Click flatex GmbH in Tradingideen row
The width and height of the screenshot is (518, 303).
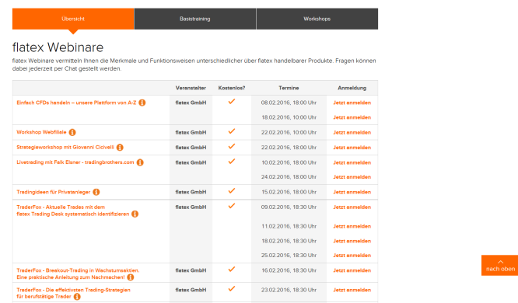pos(191,192)
